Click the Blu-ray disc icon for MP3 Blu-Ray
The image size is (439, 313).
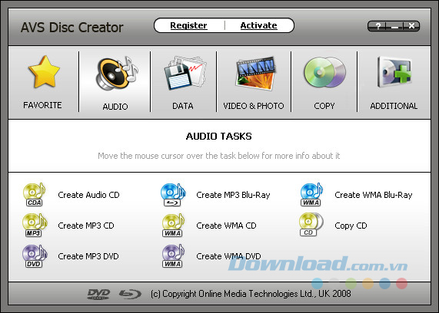[x=173, y=195]
